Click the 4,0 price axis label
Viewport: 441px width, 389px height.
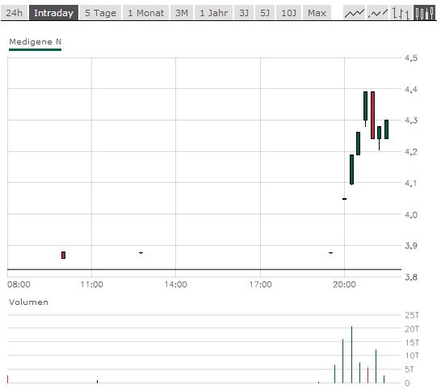(411, 215)
